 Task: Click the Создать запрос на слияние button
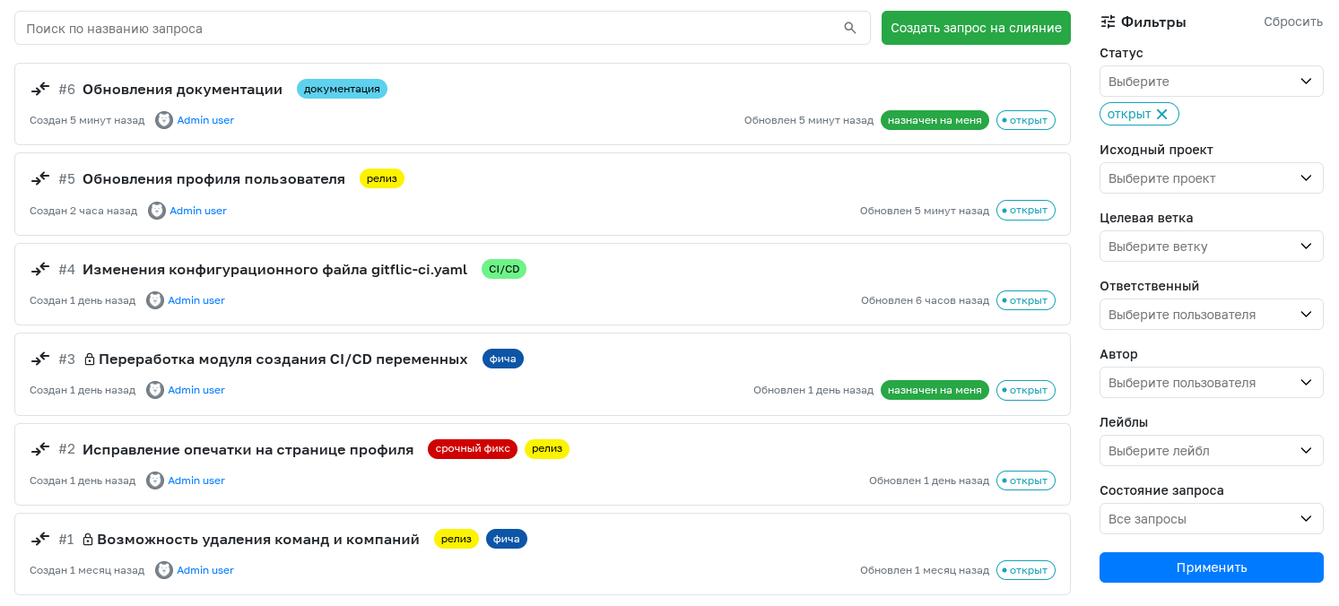pos(976,28)
